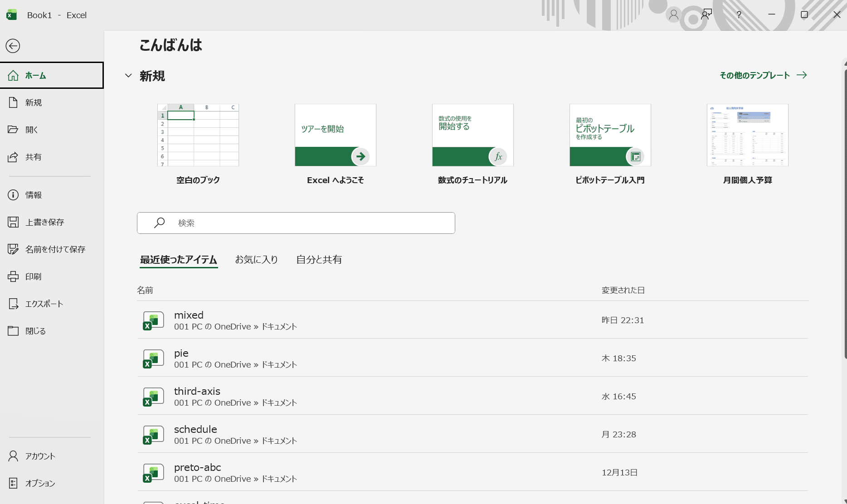Open the エクスポート export page
847x504 pixels.
[x=44, y=304]
